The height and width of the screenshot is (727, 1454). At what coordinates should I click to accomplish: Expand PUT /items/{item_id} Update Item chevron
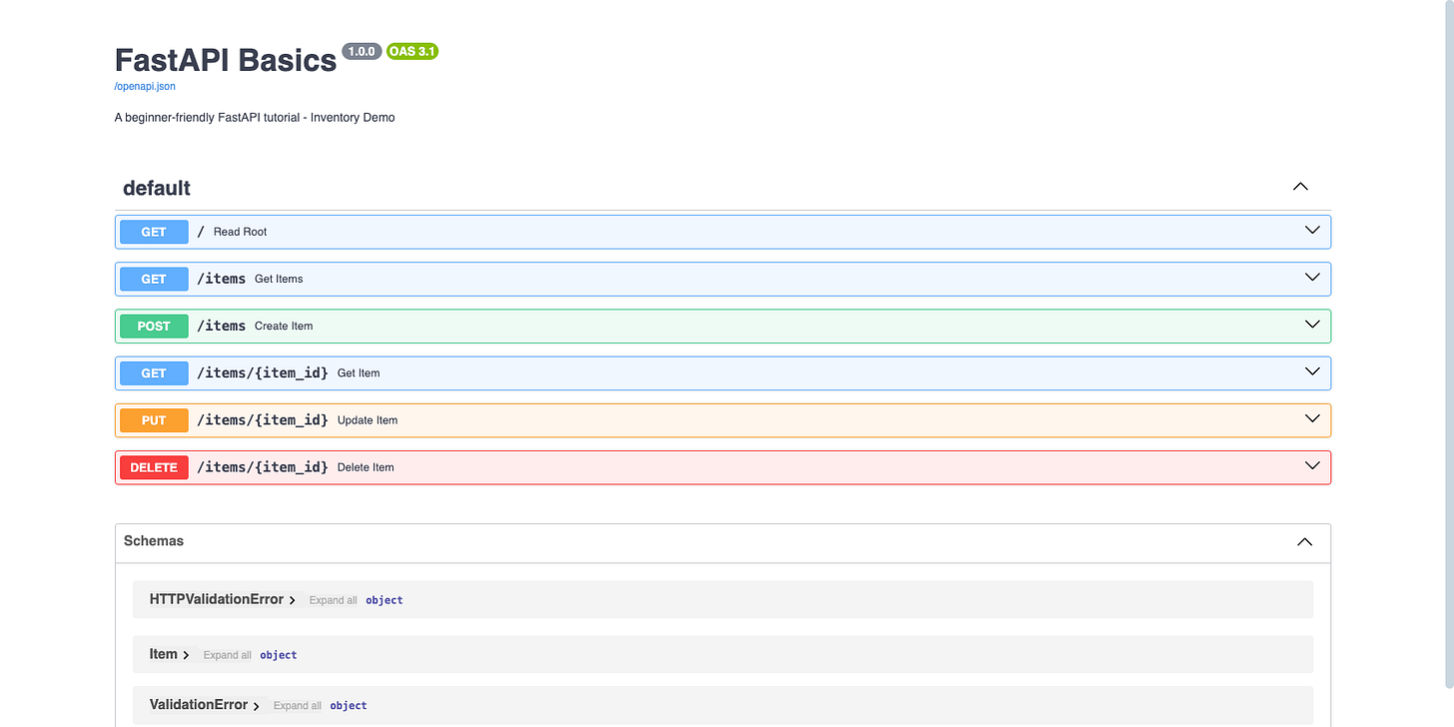coord(1313,419)
